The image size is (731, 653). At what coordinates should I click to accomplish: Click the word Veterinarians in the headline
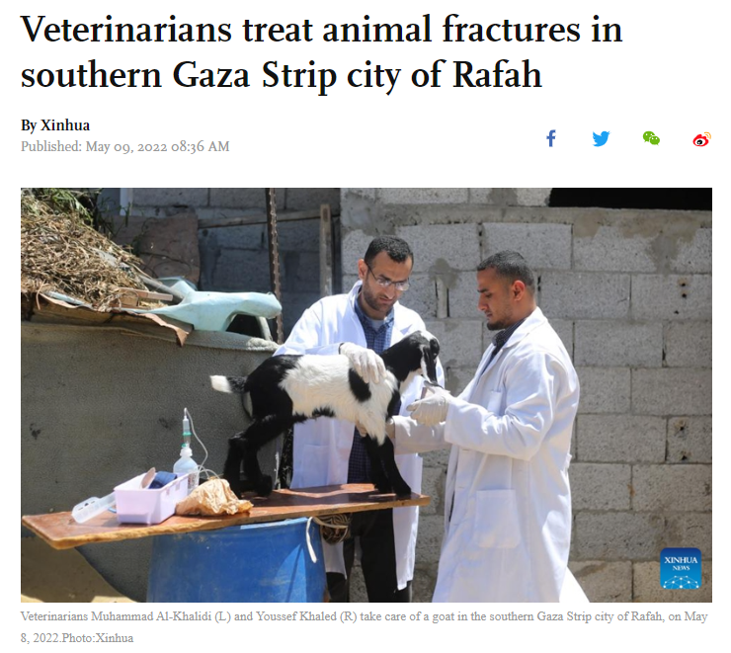click(126, 30)
